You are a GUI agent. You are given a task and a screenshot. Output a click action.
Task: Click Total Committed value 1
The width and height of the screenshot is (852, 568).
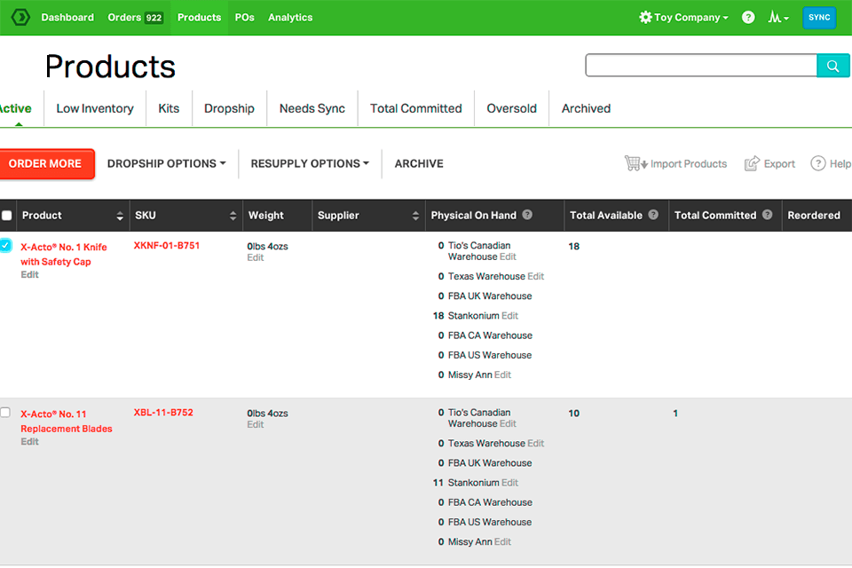coord(674,414)
